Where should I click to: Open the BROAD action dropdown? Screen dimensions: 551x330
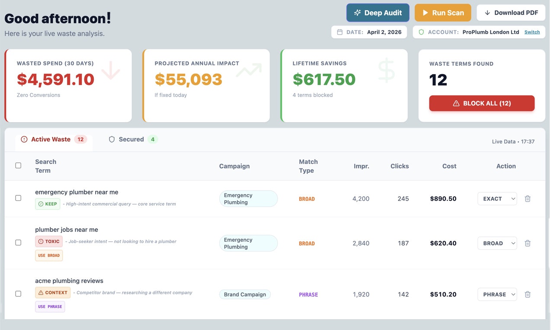tap(497, 243)
